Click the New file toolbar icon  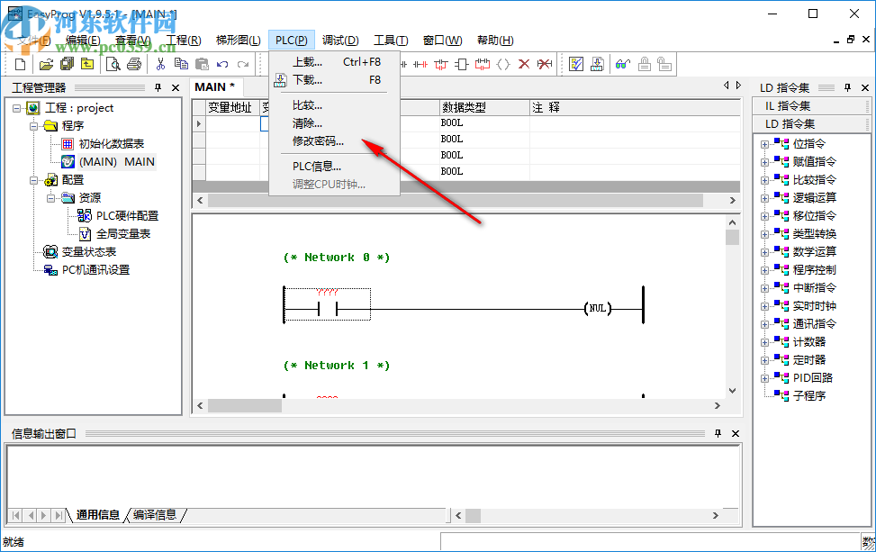[20, 64]
